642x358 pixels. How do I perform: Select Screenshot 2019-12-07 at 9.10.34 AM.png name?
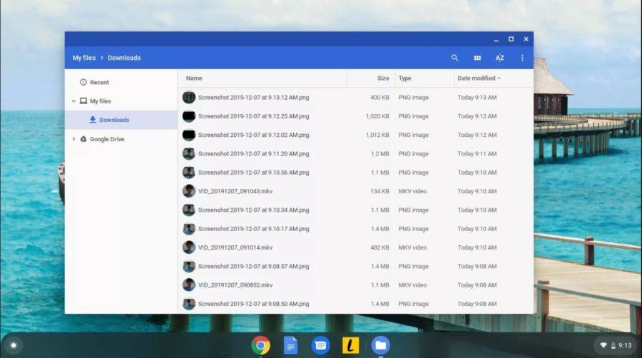click(x=253, y=210)
